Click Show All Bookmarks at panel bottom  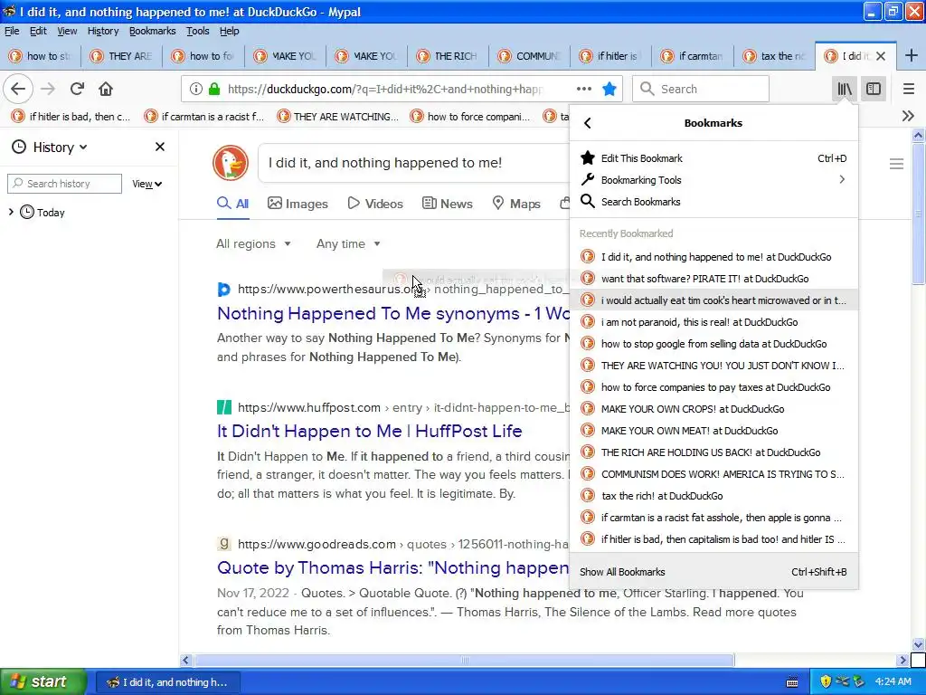point(713,572)
